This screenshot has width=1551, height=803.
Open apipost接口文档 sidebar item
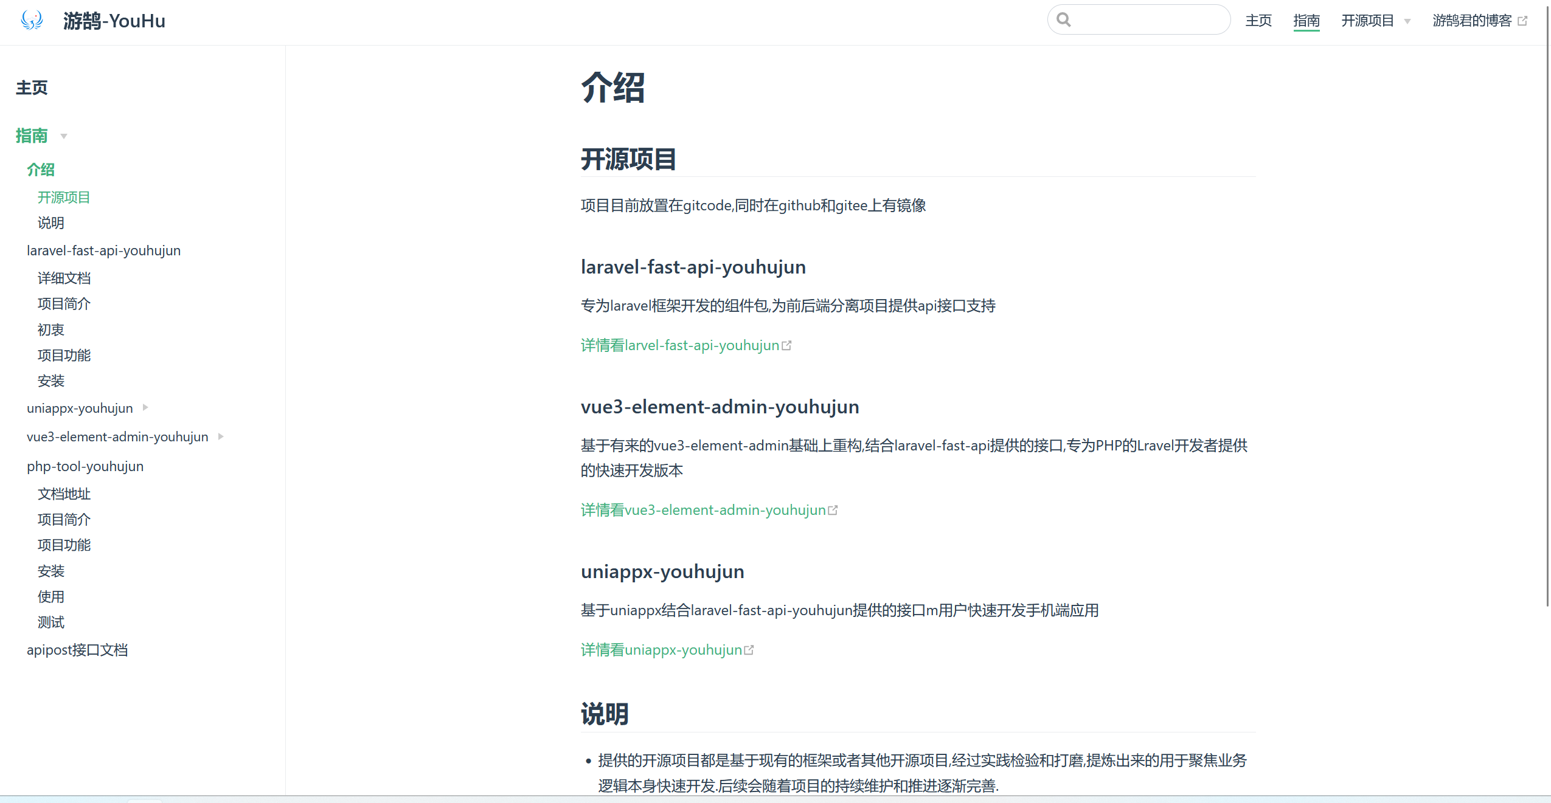(77, 650)
